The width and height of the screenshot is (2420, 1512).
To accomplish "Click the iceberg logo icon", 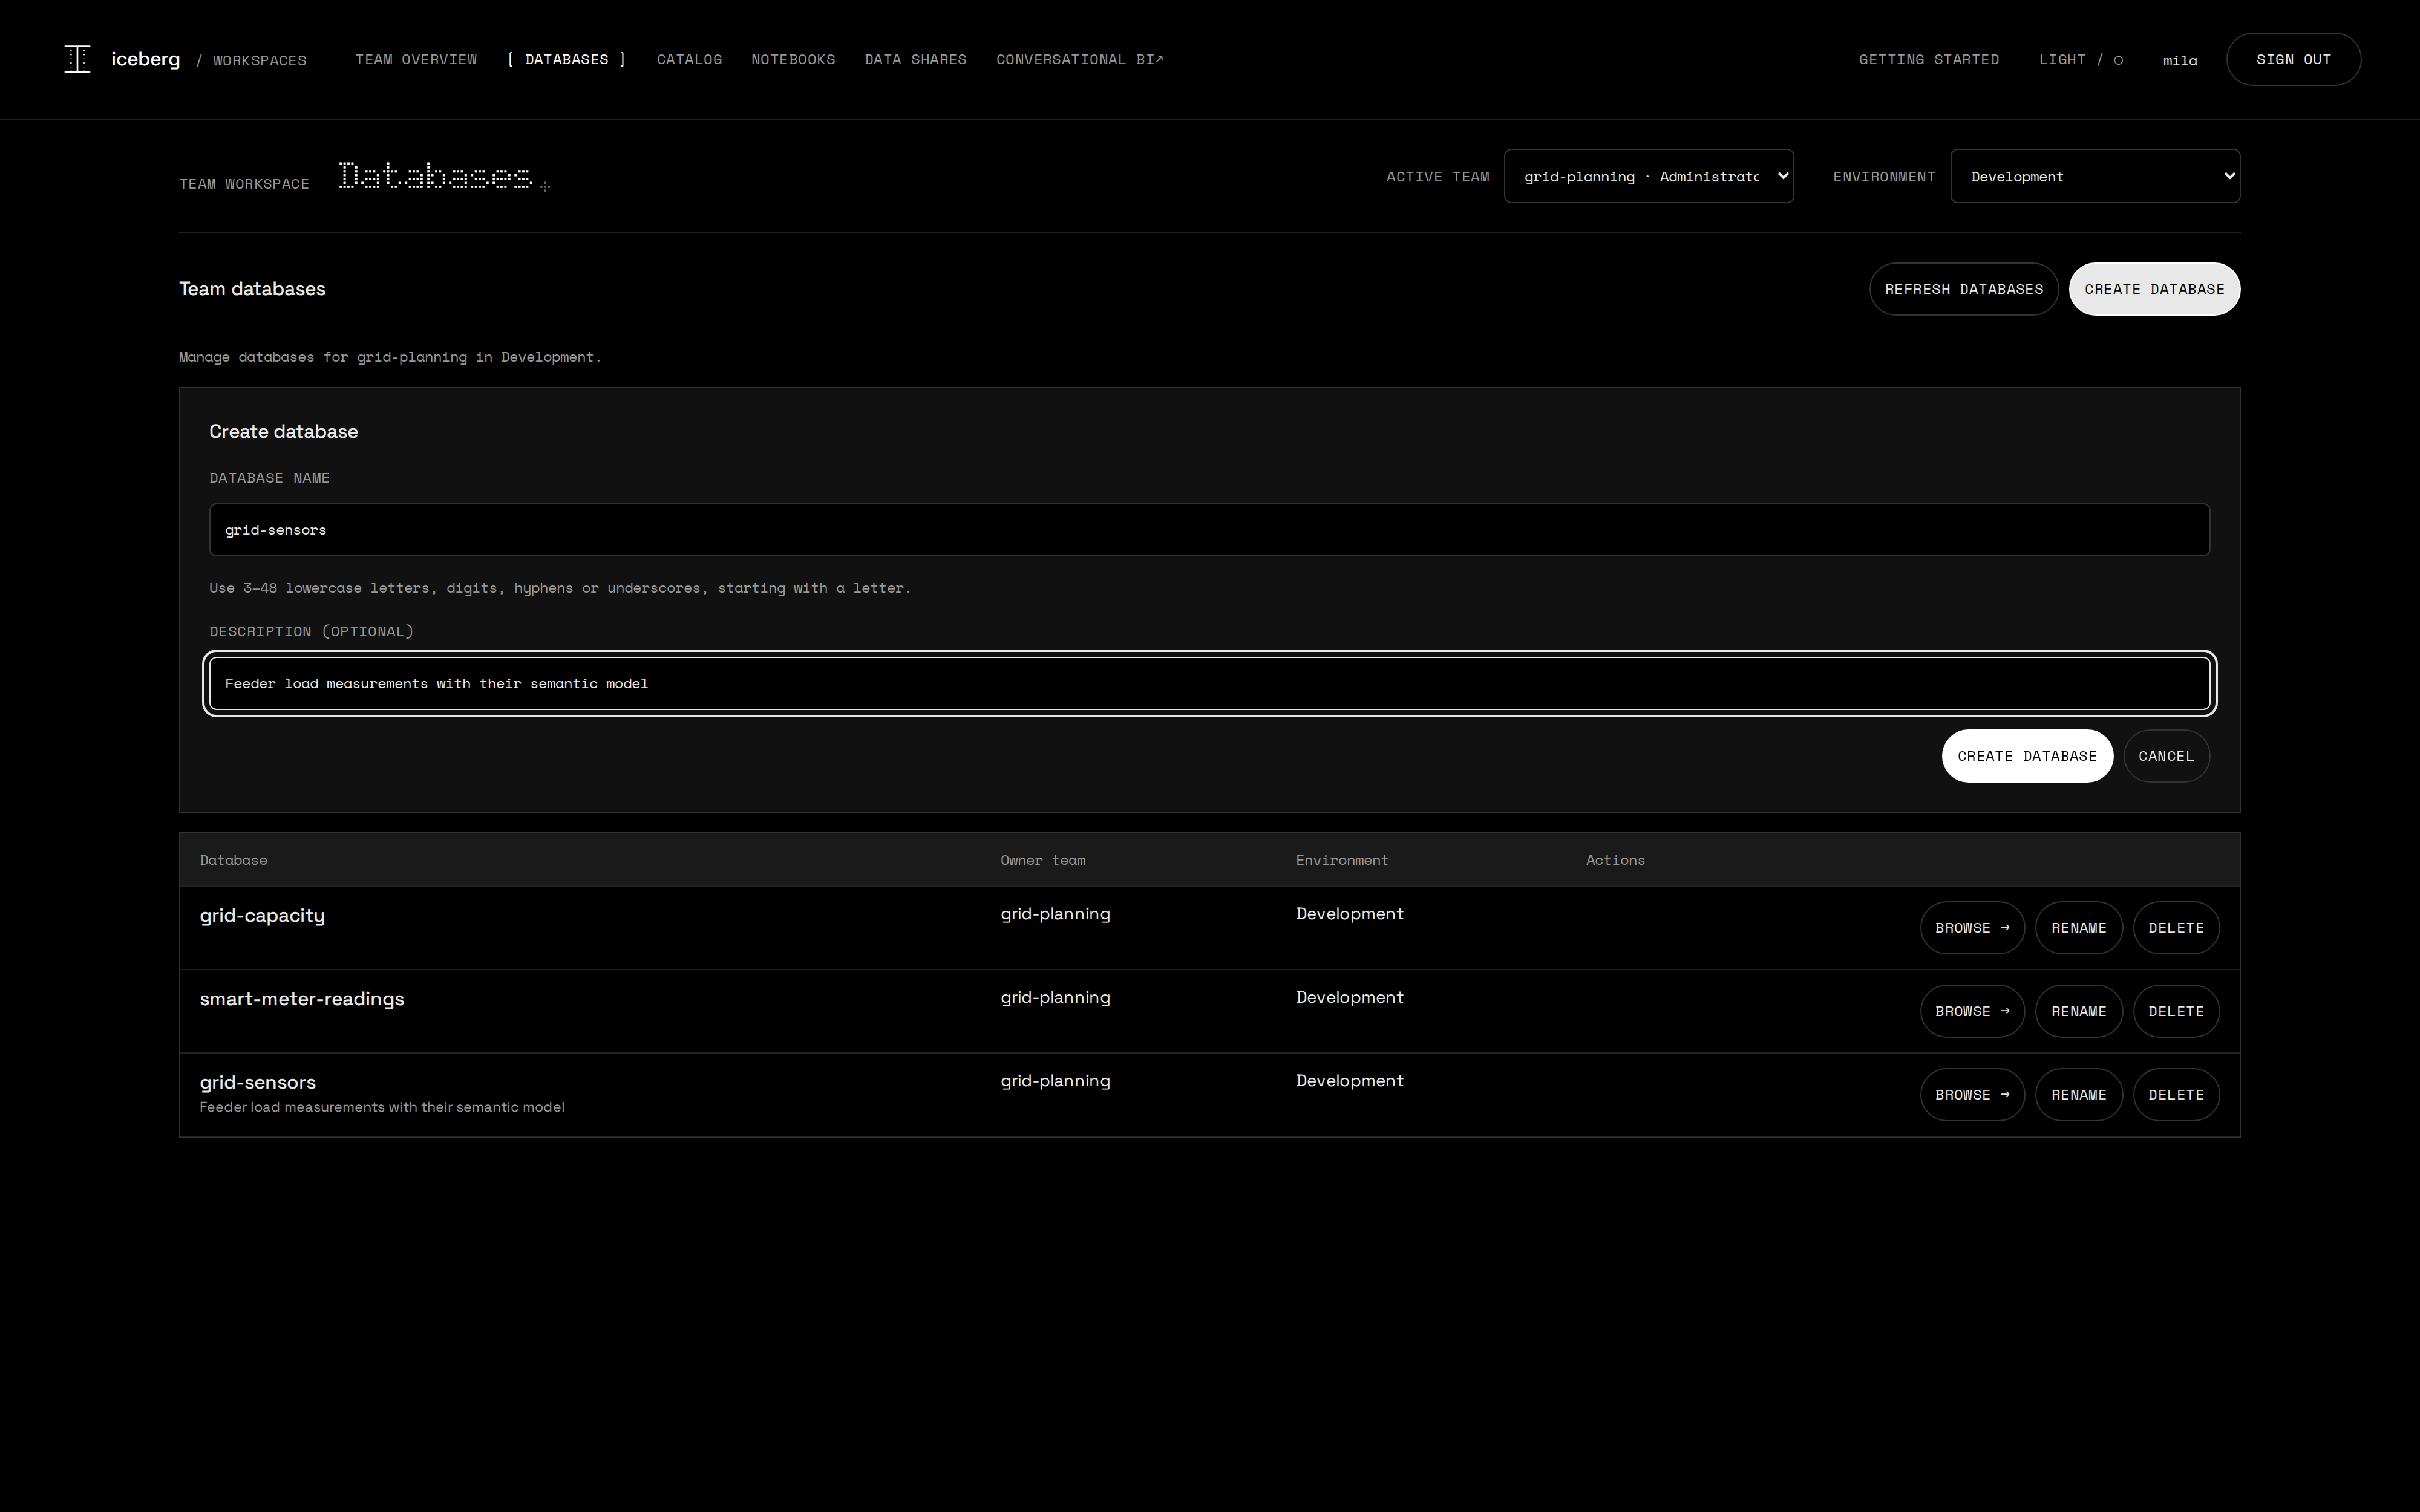I will pos(77,59).
